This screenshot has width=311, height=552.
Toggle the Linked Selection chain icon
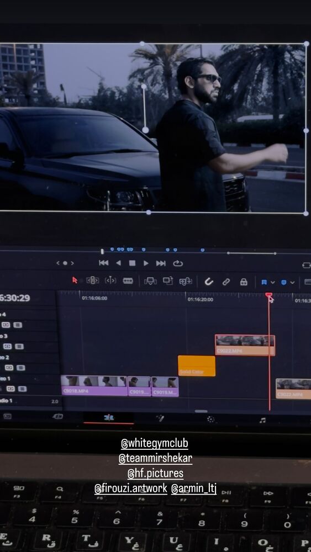[x=226, y=282]
